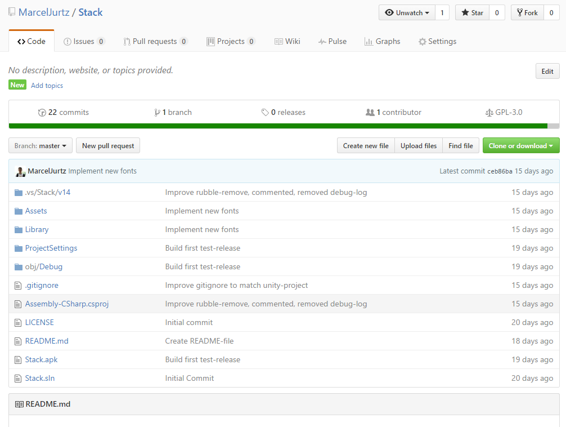Click the eye icon in Unwatch button
This screenshot has width=566, height=427.
coord(389,12)
